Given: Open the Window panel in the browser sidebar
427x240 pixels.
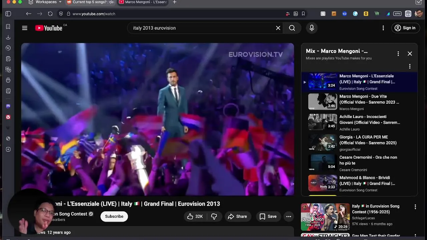Looking at the screenshot, I should [x=8, y=80].
